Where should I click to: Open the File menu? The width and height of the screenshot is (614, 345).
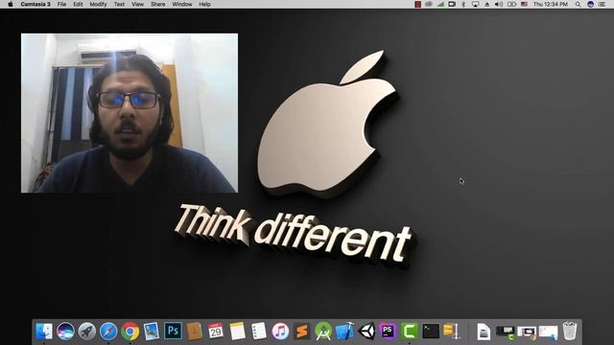pyautogui.click(x=61, y=4)
